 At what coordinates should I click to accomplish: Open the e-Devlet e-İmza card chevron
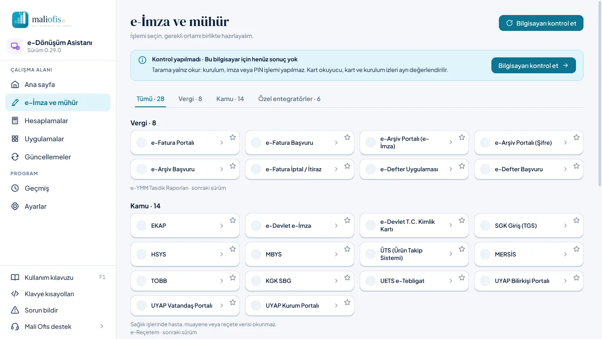click(x=336, y=226)
